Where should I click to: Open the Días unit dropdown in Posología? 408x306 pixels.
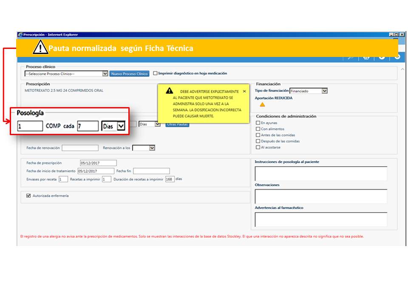point(121,126)
